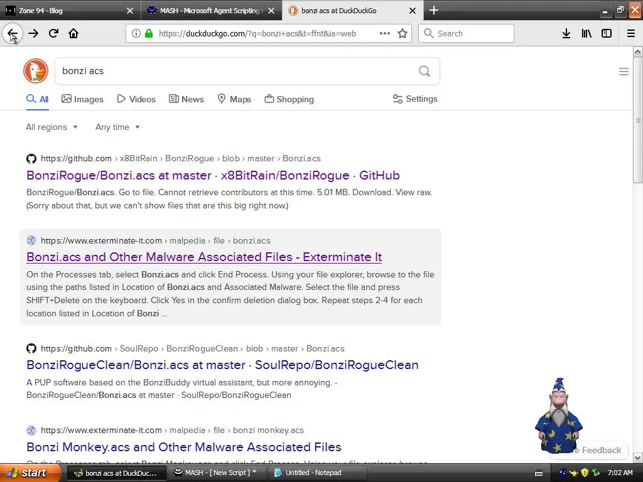643x482 pixels.
Task: Show site information icon in address bar
Action: [136, 34]
